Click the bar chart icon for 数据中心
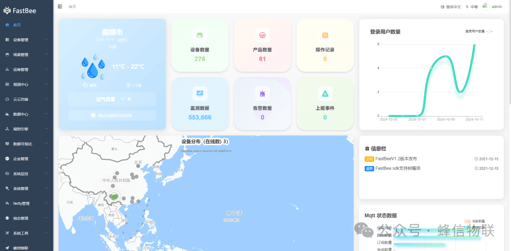The height and width of the screenshot is (251, 511). [x=7, y=114]
